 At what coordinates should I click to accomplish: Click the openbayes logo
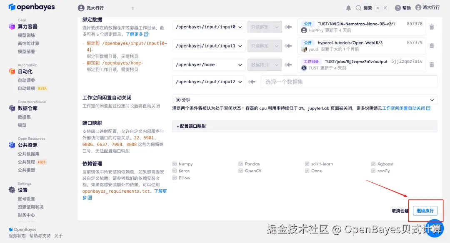(32, 7)
